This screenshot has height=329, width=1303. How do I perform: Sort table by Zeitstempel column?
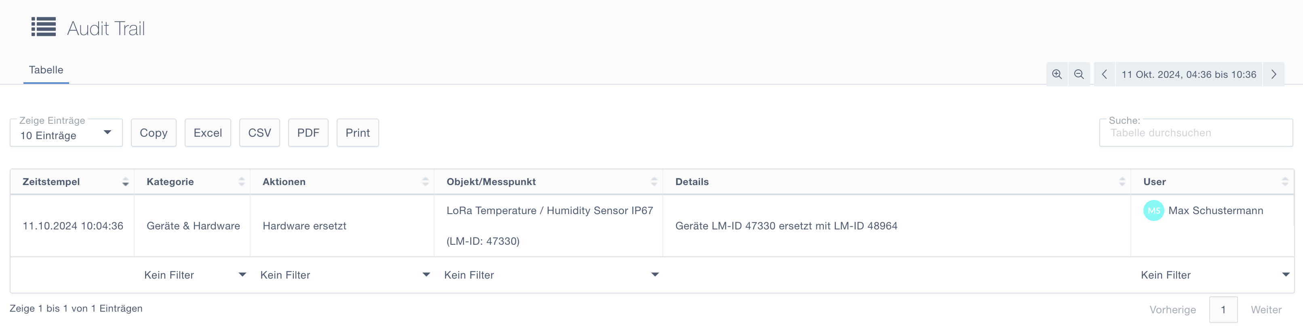pos(125,182)
